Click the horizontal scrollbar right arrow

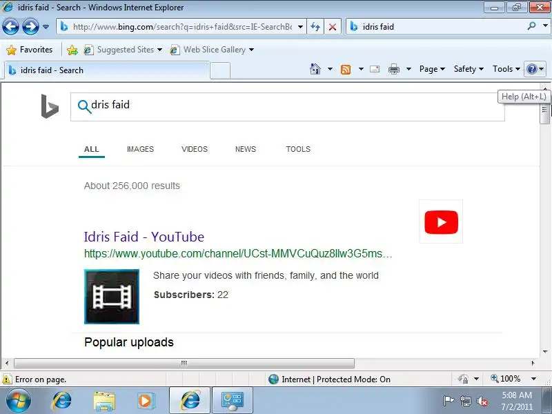pos(533,363)
